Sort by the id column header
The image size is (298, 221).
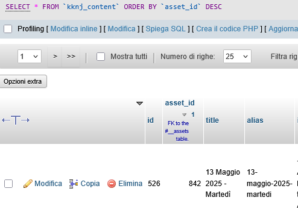click(x=150, y=120)
